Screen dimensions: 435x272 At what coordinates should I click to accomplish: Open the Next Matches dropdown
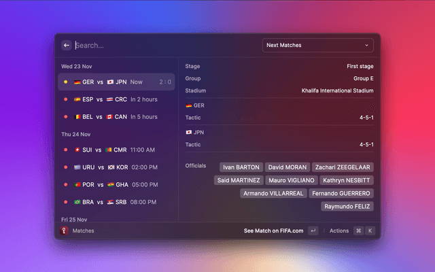pyautogui.click(x=317, y=46)
